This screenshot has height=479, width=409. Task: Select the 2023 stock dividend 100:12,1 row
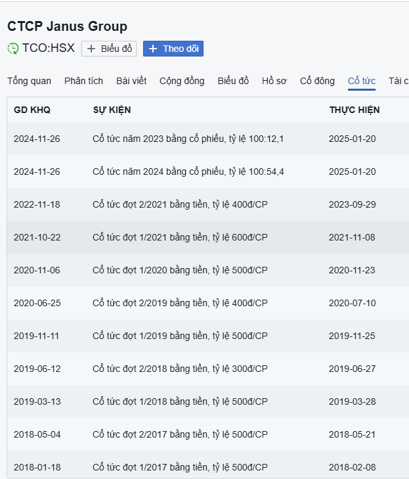[188, 139]
